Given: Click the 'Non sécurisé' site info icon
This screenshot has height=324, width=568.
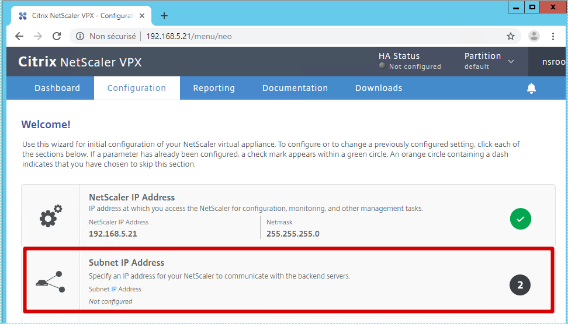Looking at the screenshot, I should 80,36.
